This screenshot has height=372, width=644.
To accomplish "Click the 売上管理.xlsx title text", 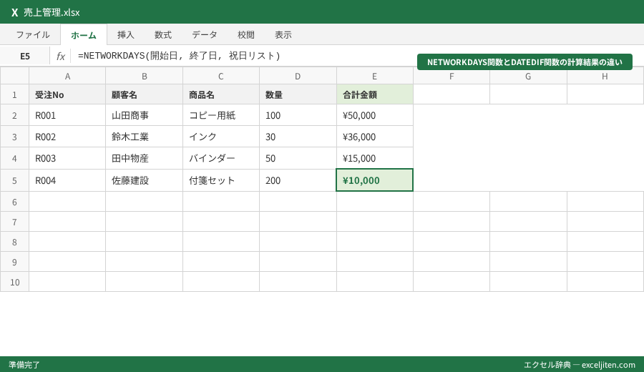I will point(52,12).
